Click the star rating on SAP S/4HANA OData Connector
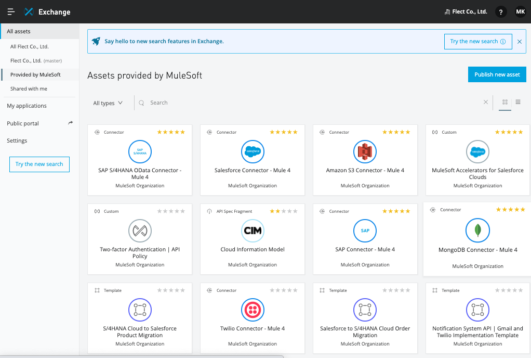The width and height of the screenshot is (531, 358). pos(170,132)
